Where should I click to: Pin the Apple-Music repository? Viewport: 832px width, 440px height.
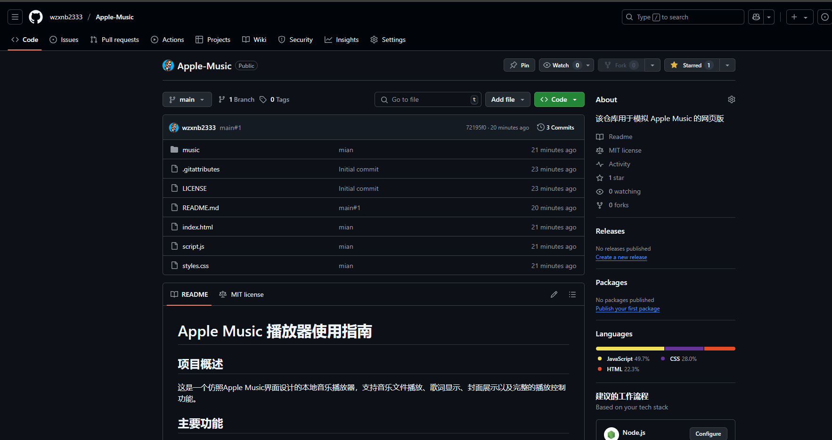click(x=519, y=65)
